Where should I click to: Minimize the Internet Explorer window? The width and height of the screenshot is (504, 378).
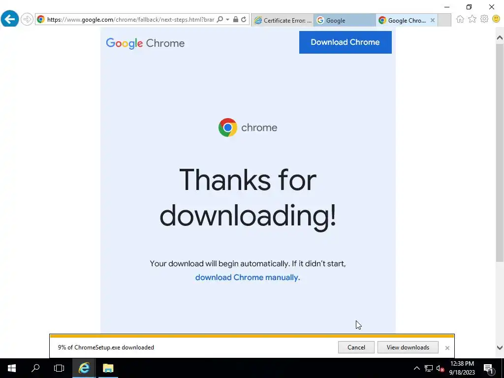click(447, 7)
